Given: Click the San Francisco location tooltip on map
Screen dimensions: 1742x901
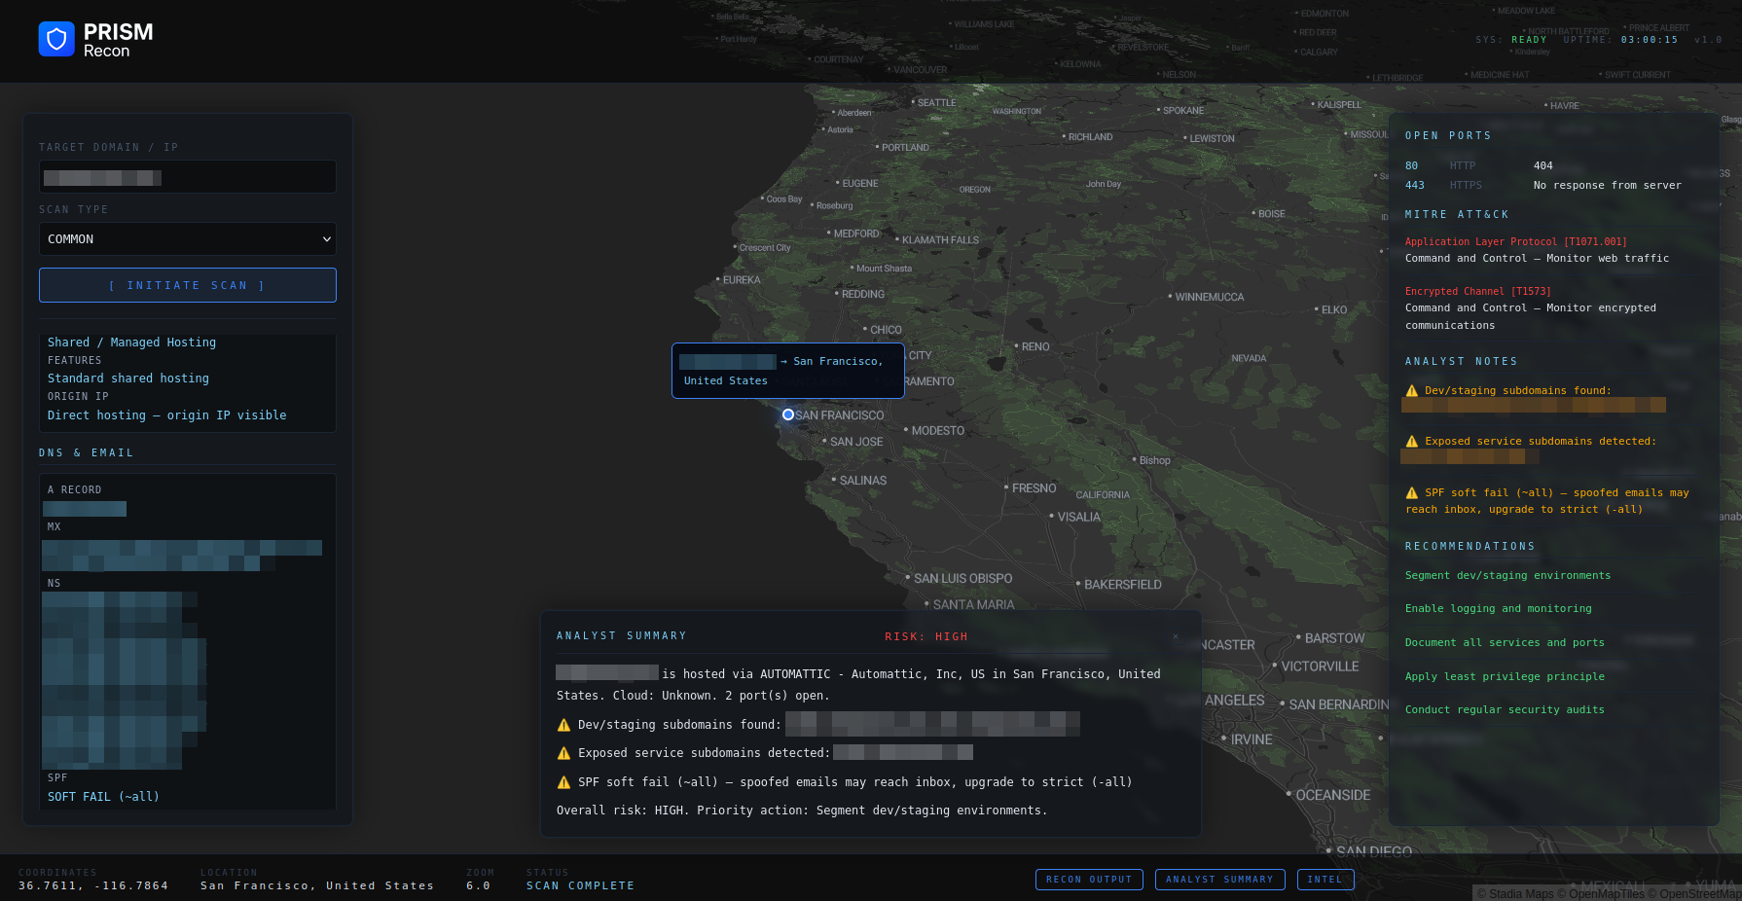Looking at the screenshot, I should pyautogui.click(x=788, y=371).
